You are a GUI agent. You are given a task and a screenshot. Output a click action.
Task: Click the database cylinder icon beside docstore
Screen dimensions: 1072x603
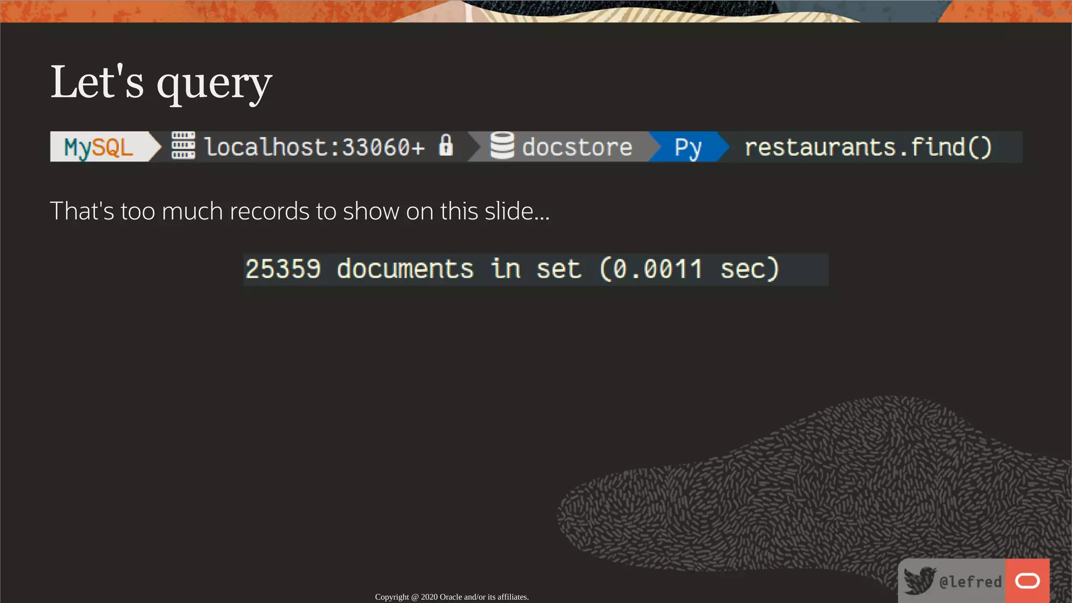[x=502, y=146]
